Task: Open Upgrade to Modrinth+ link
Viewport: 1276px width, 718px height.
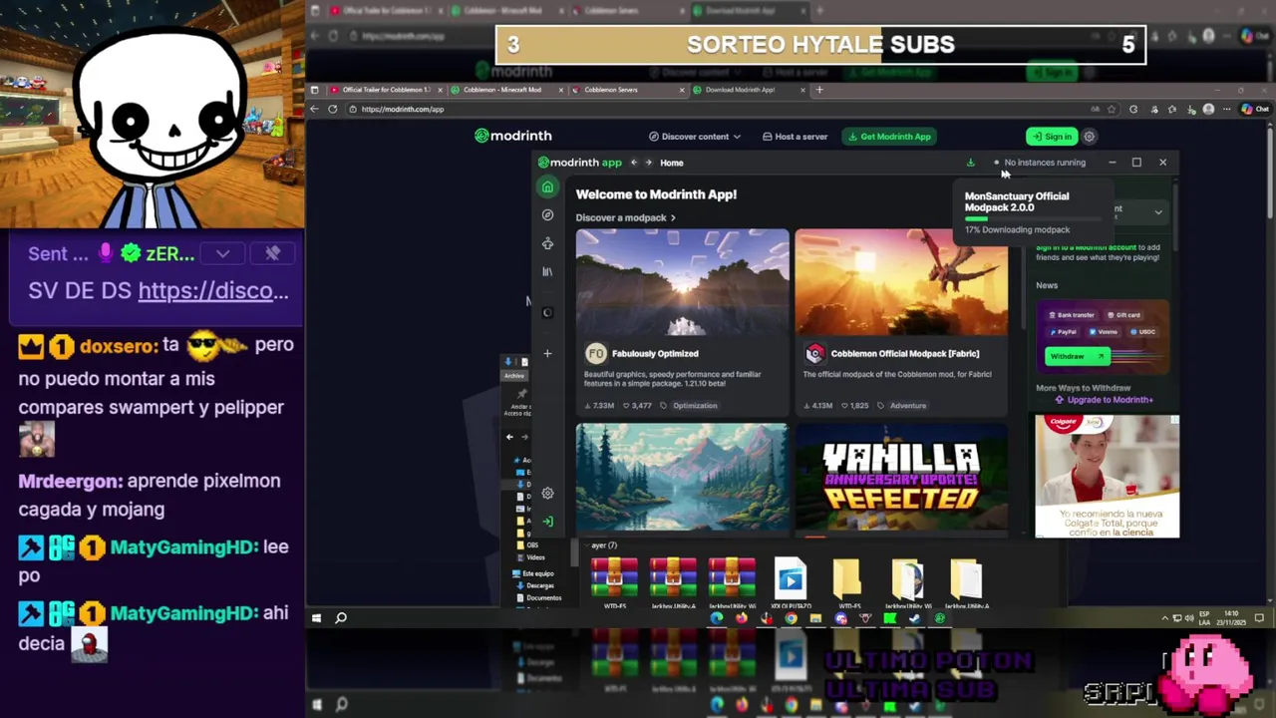Action: [1104, 400]
